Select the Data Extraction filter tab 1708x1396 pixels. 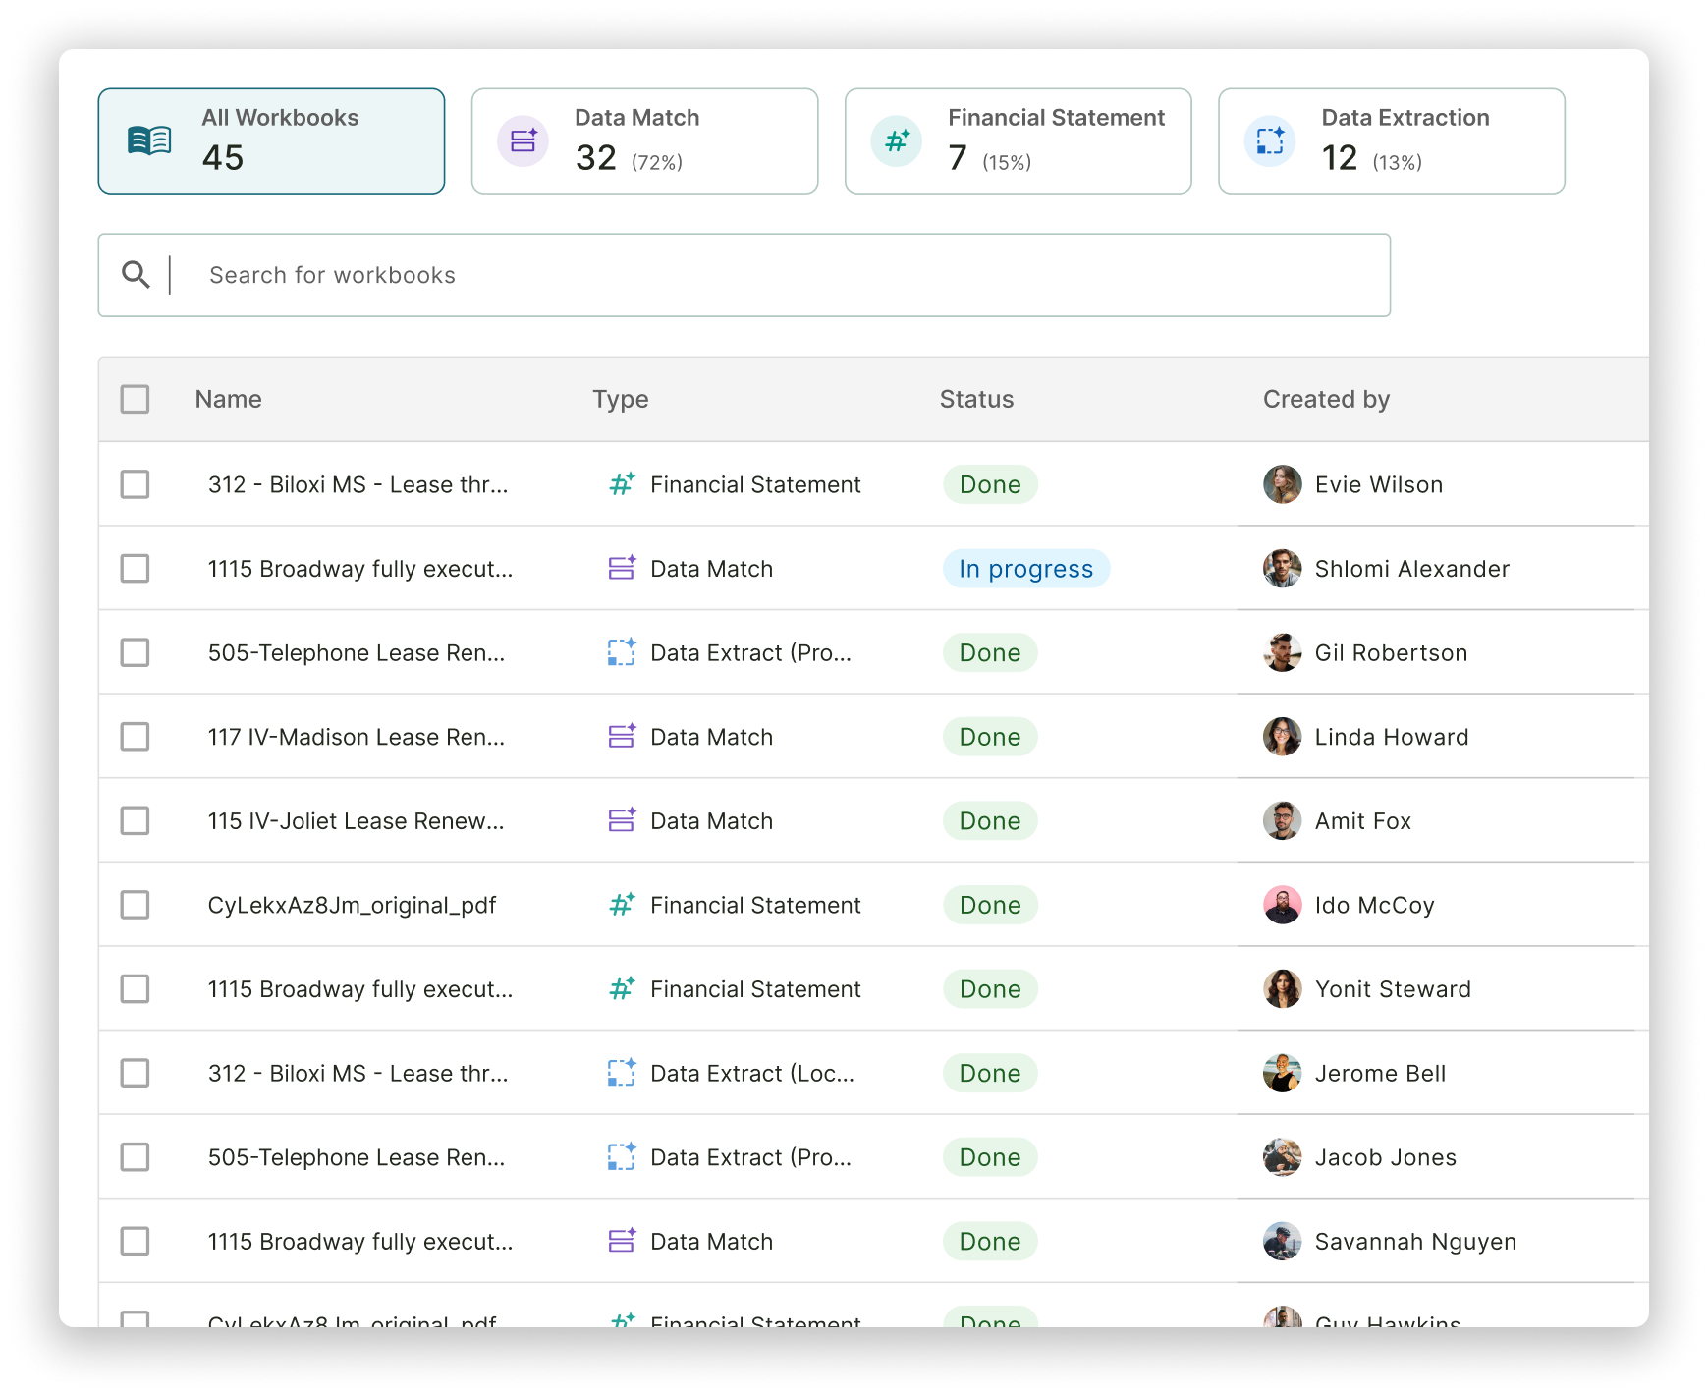click(1391, 141)
